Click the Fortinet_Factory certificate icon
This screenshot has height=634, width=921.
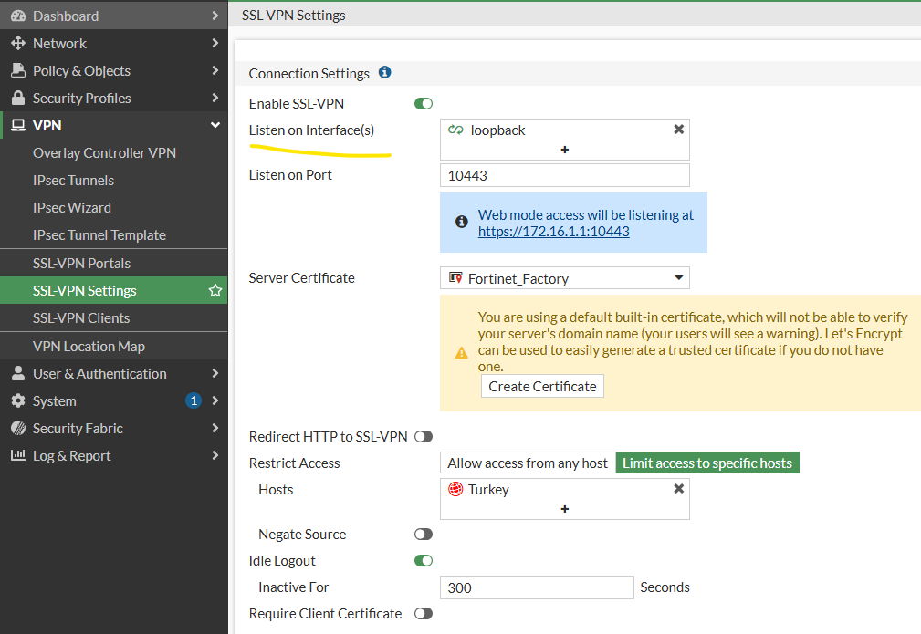455,277
